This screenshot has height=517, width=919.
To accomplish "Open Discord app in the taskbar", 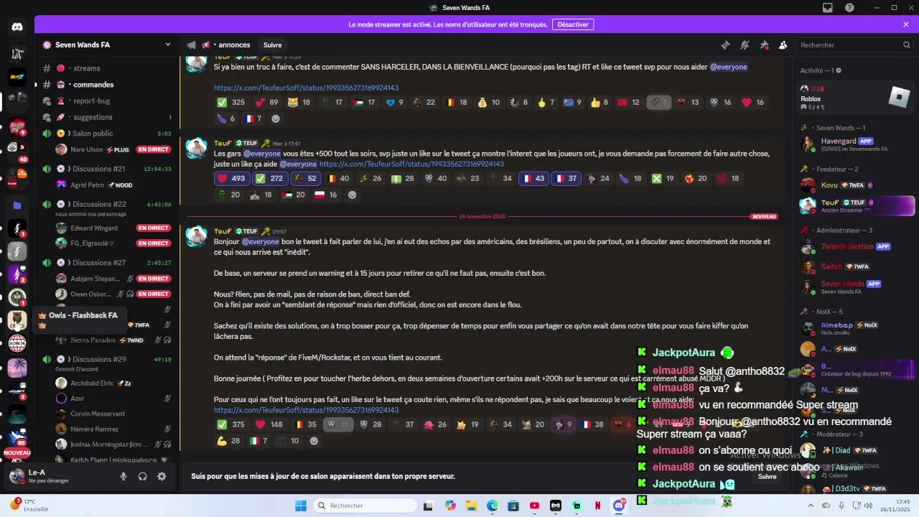I will point(619,506).
